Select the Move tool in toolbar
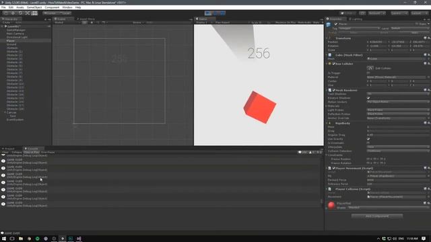Viewport: 431px width, 242px height. click(13, 13)
